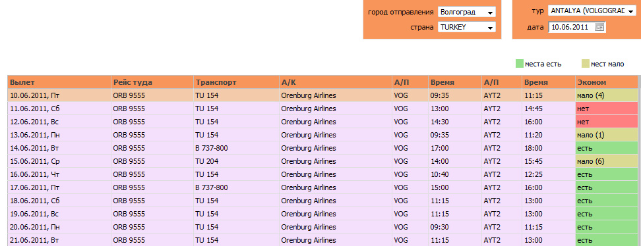Click green 'есть' cell for 14.06.2011

click(x=606, y=148)
